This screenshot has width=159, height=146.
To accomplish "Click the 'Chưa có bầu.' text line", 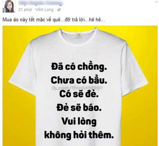I will 79,80.
